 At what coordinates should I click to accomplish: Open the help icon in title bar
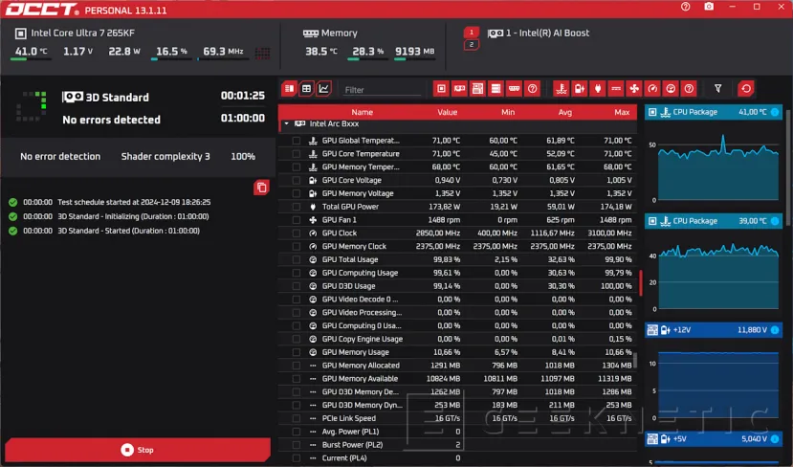(685, 7)
